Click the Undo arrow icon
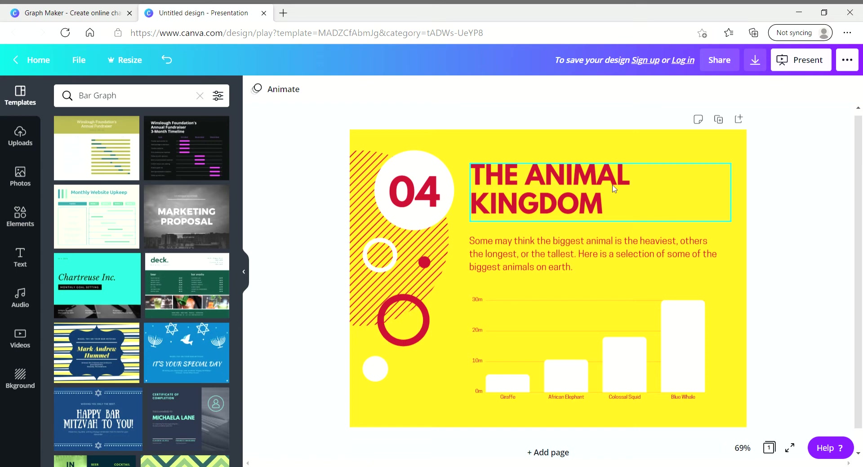 tap(167, 60)
